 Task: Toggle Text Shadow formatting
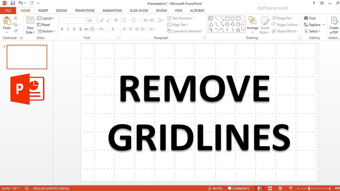pyautogui.click(x=80, y=29)
